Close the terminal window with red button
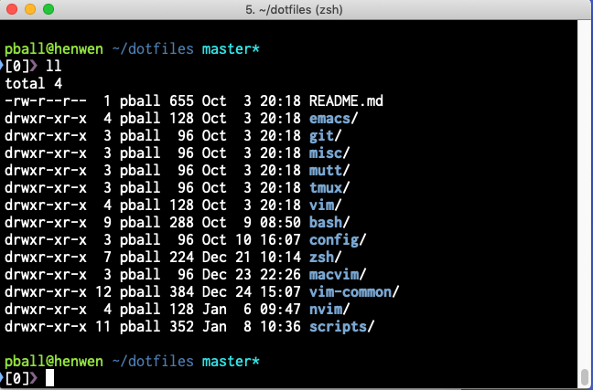Viewport: 593px width, 390px height. point(11,10)
